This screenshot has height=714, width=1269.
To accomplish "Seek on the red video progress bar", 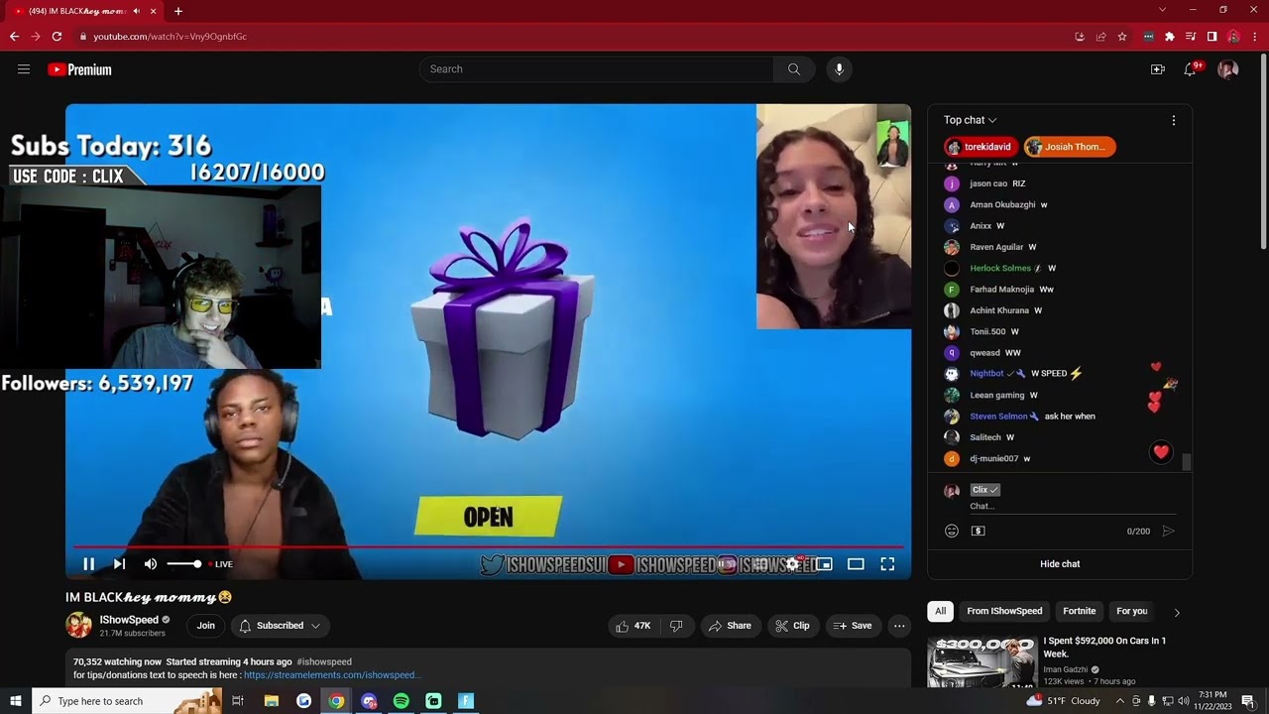I will [x=488, y=546].
